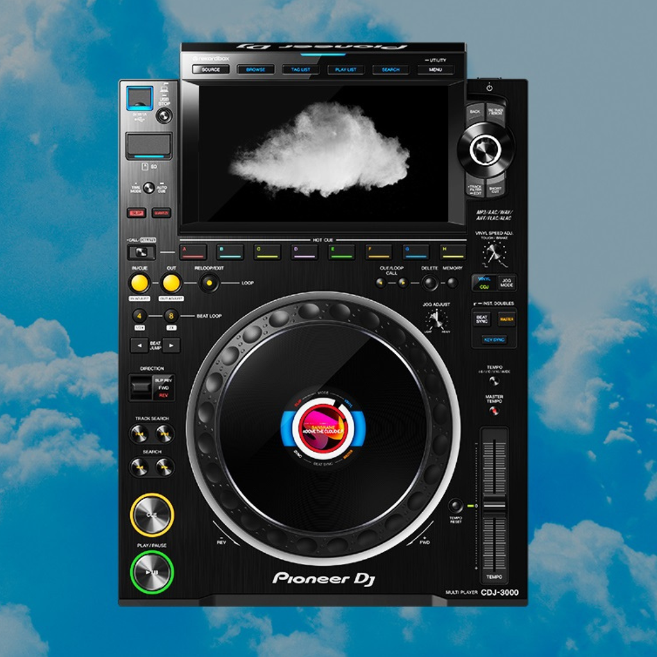Click the JOG ADJUST knob
This screenshot has height=657, width=657.
tap(436, 320)
